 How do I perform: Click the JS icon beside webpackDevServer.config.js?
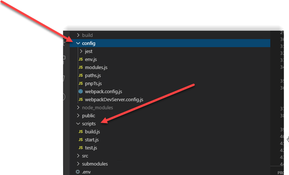(x=81, y=99)
